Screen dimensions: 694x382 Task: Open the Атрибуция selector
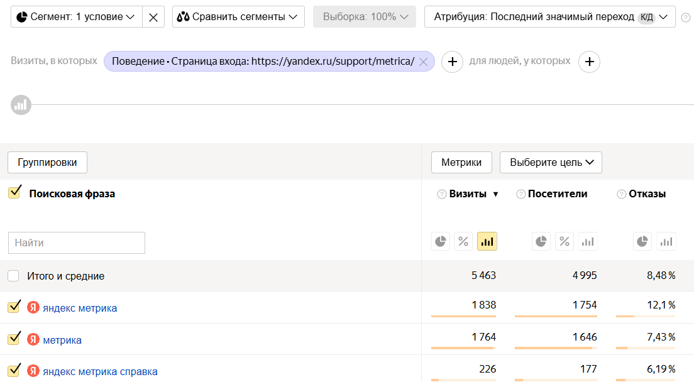[x=549, y=17]
